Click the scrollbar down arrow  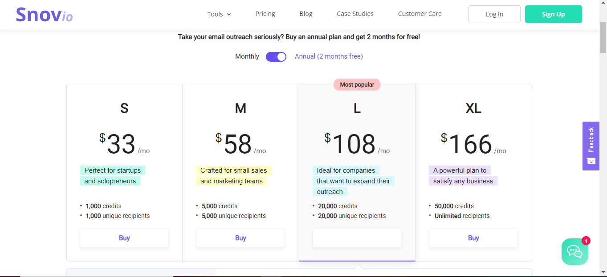pyautogui.click(x=603, y=273)
